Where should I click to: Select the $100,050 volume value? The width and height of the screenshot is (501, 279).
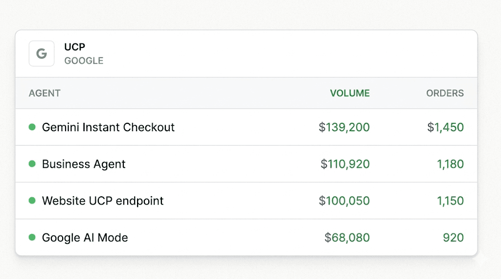click(x=344, y=201)
